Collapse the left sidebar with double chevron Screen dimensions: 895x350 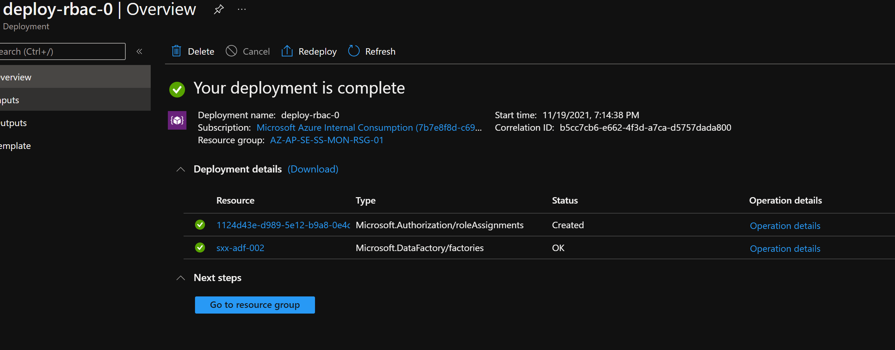[x=139, y=51]
